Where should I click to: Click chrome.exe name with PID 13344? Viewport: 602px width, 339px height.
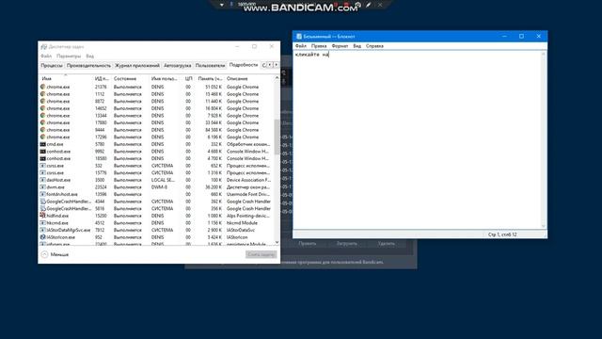[x=58, y=116]
